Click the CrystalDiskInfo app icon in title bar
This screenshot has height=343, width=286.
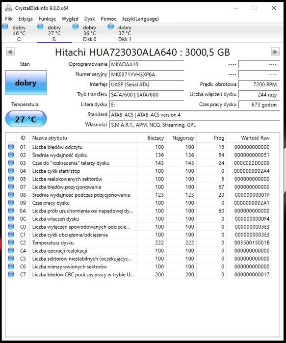click(x=8, y=8)
